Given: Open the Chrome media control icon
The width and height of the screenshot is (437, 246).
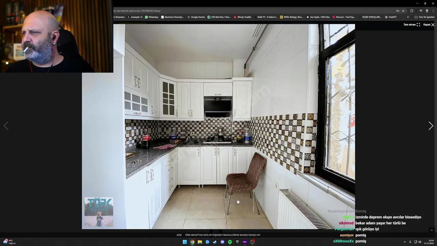Looking at the screenshot, I should 421,11.
